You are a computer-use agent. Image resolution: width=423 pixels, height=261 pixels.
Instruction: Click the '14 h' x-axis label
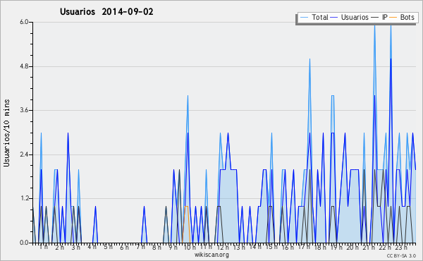(255, 247)
